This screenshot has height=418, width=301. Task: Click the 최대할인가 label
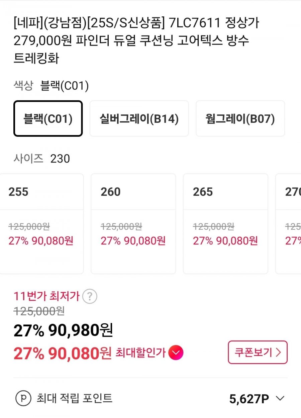140,353
